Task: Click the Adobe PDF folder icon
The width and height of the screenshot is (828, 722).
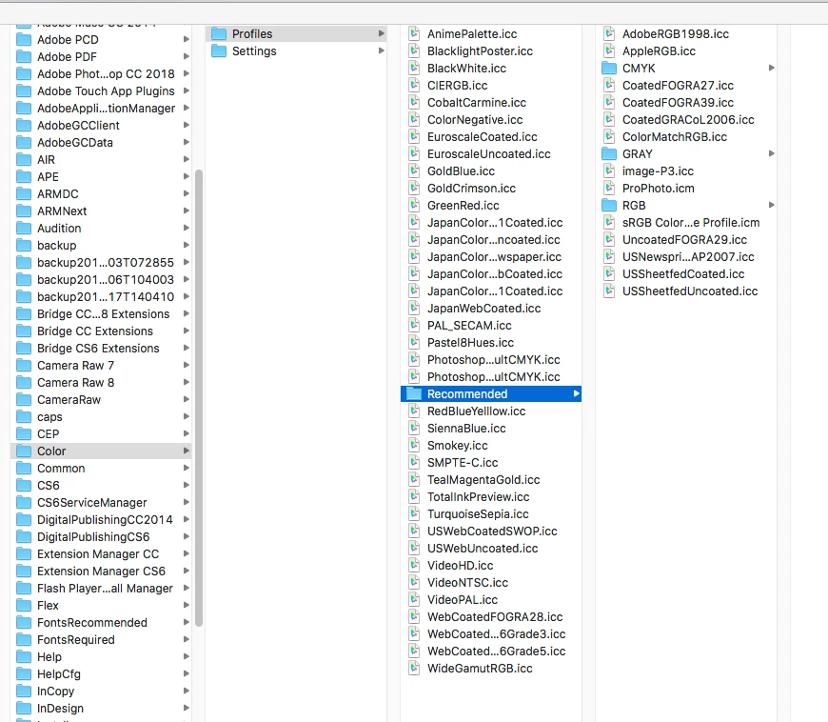Action: [24, 56]
